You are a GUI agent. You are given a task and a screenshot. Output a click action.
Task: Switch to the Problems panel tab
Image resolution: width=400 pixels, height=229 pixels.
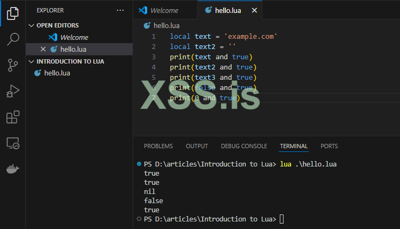point(158,146)
